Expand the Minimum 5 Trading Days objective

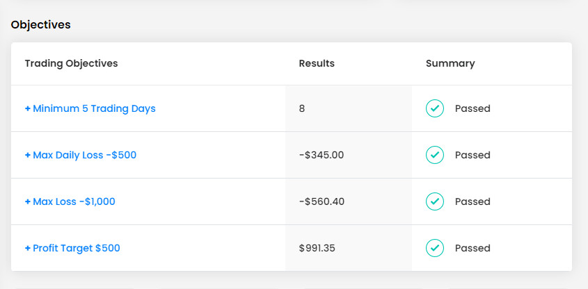pos(90,108)
